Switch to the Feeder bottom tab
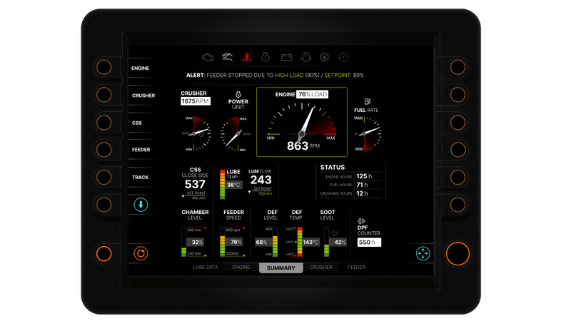The image size is (571, 321). click(356, 267)
